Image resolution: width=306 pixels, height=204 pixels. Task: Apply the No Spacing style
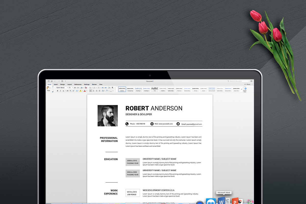pyautogui.click(x=130, y=89)
